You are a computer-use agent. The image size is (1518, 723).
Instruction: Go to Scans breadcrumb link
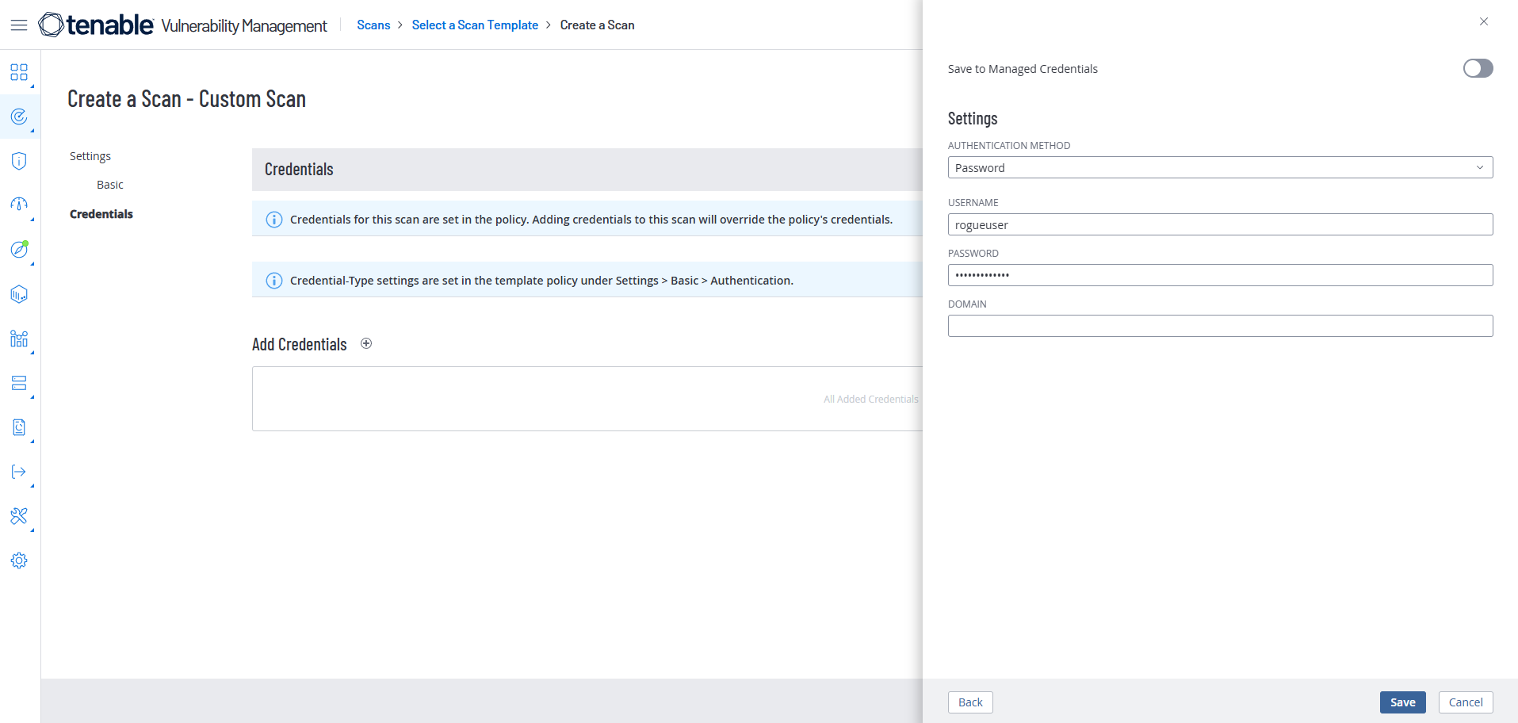pyautogui.click(x=373, y=25)
